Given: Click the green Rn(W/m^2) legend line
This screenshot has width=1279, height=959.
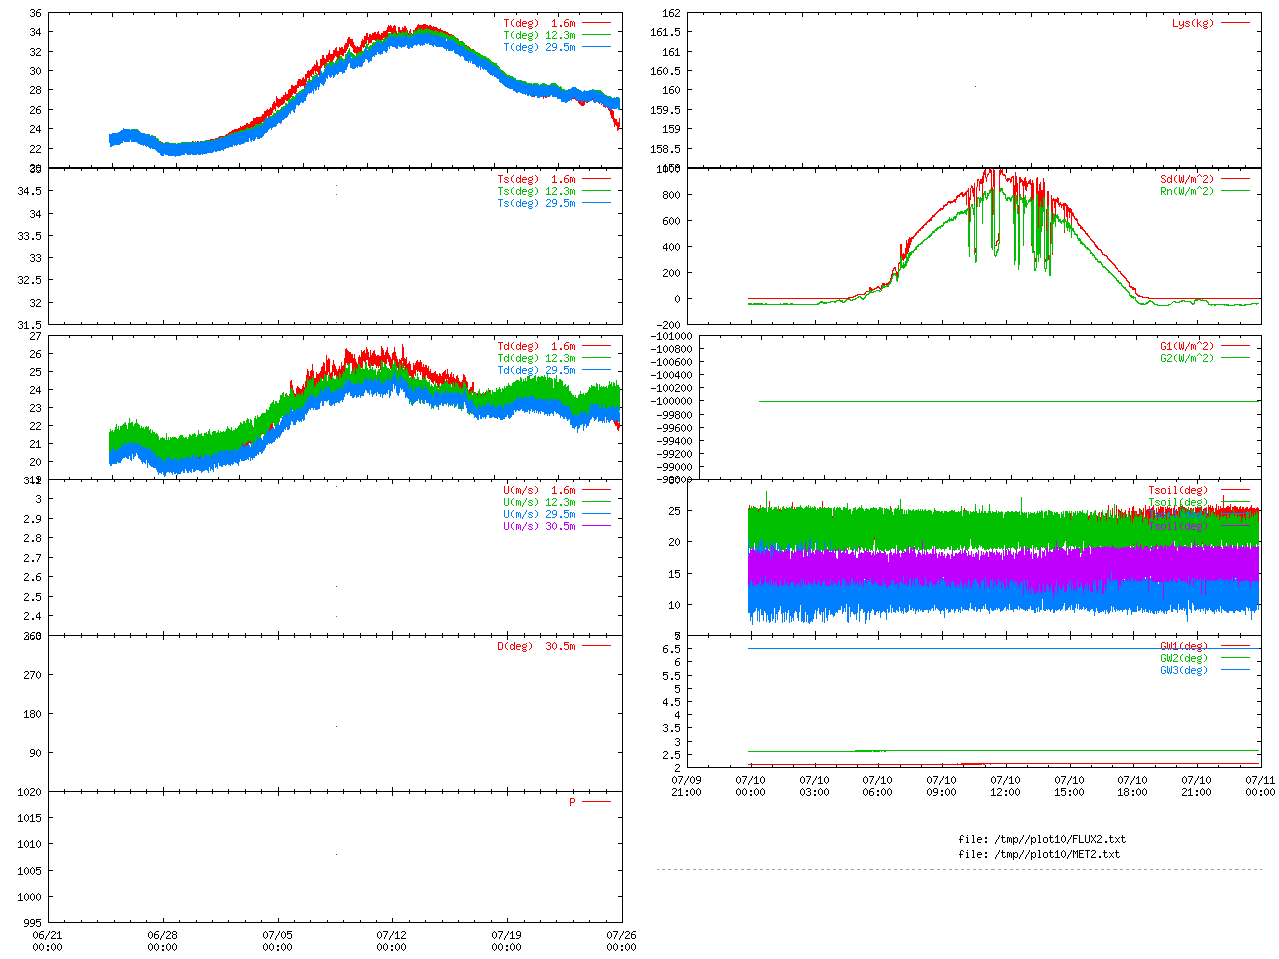Looking at the screenshot, I should coord(1235,191).
